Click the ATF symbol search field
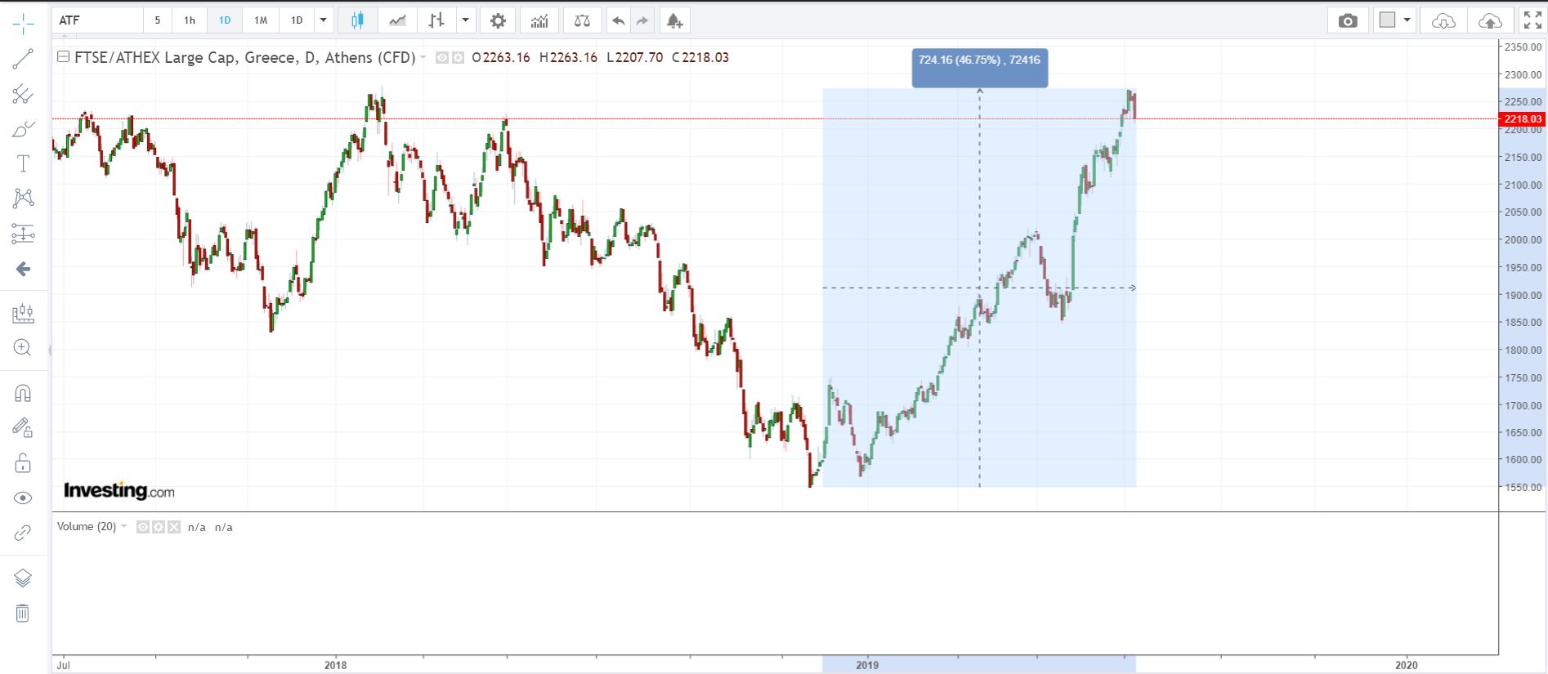The height and width of the screenshot is (674, 1548). pyautogui.click(x=98, y=20)
